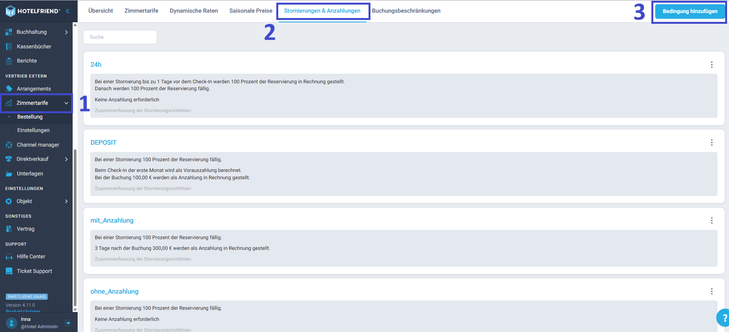
Task: Open Berichte from the sidebar
Action: click(27, 61)
